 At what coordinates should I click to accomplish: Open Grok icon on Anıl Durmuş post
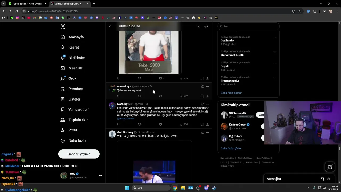(203, 132)
